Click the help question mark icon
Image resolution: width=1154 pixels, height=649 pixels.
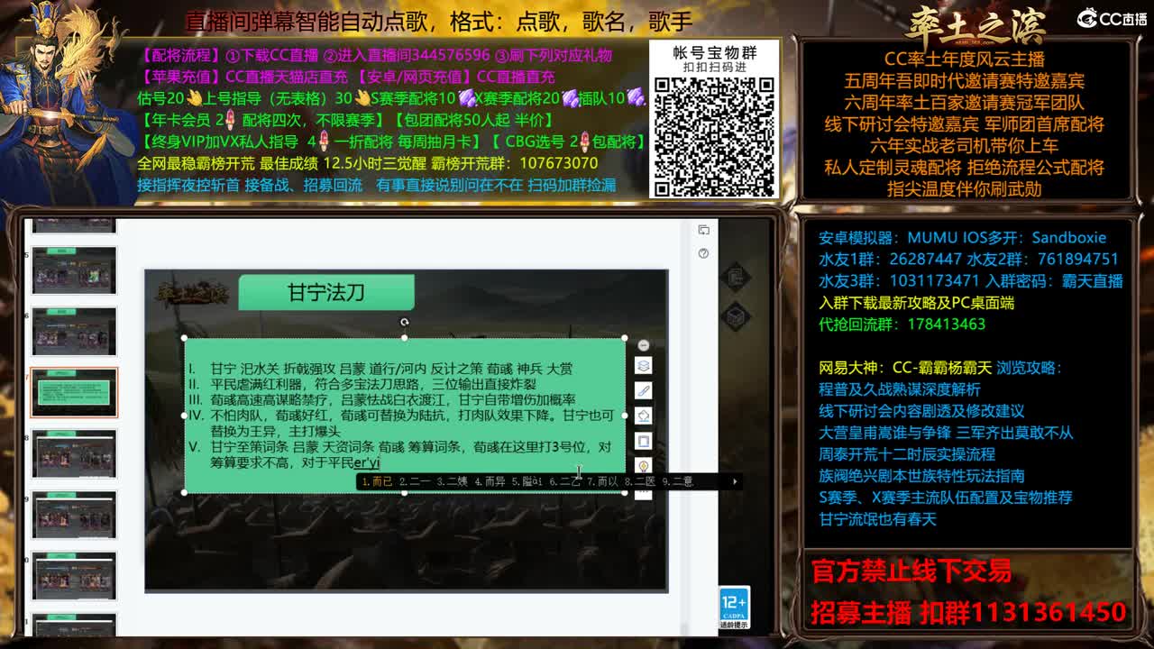pos(703,253)
